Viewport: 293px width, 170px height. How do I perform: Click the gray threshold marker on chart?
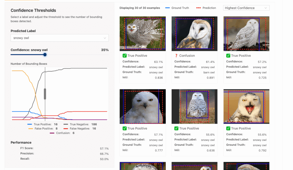tap(45, 94)
